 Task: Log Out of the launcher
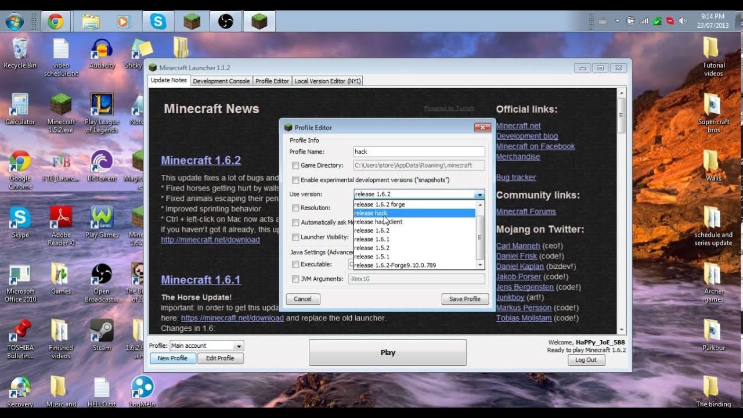pos(586,360)
